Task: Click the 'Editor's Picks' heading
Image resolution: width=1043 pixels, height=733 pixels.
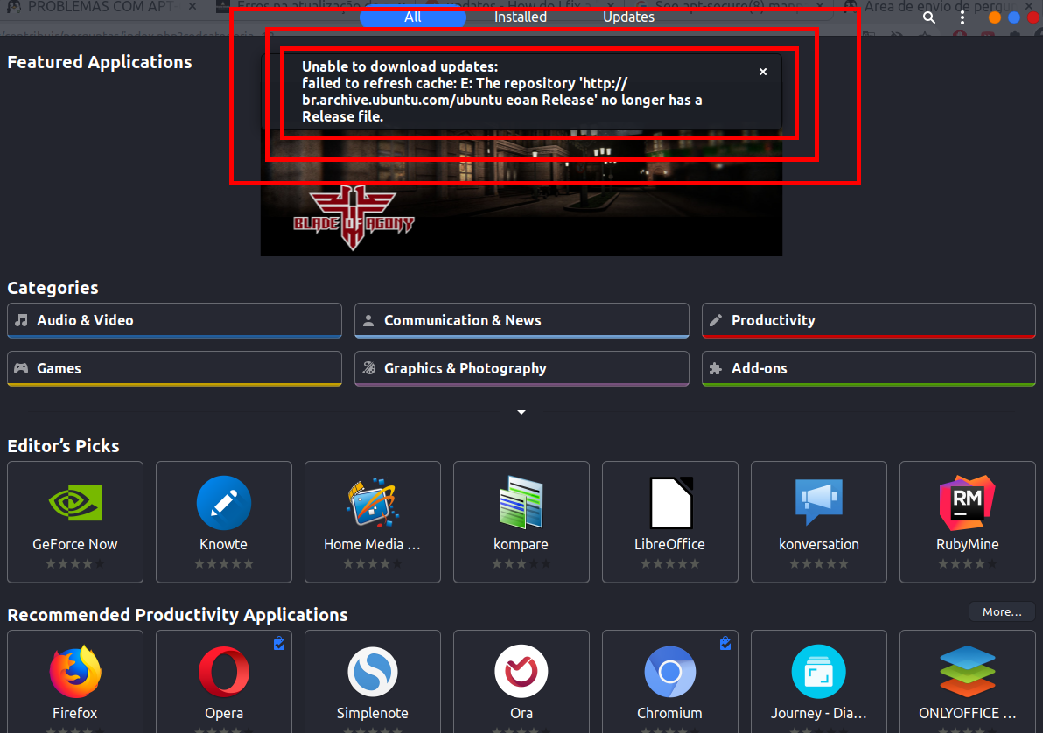Action: point(63,446)
